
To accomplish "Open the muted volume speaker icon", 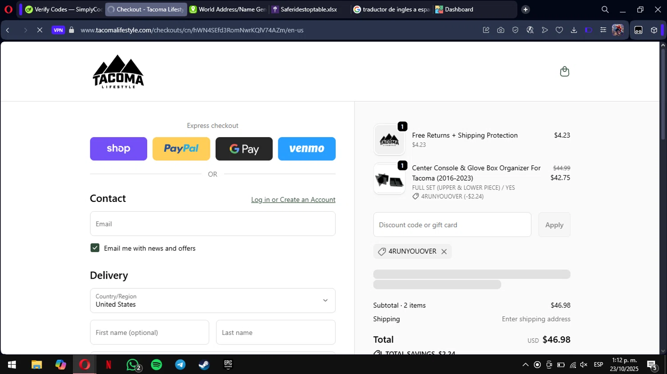I will pos(584,365).
